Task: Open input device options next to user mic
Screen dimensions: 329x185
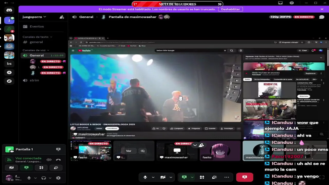Action: (35, 178)
